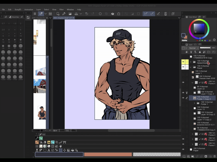Select the Layer 13 layer
The image size is (217, 162).
[x=203, y=108]
